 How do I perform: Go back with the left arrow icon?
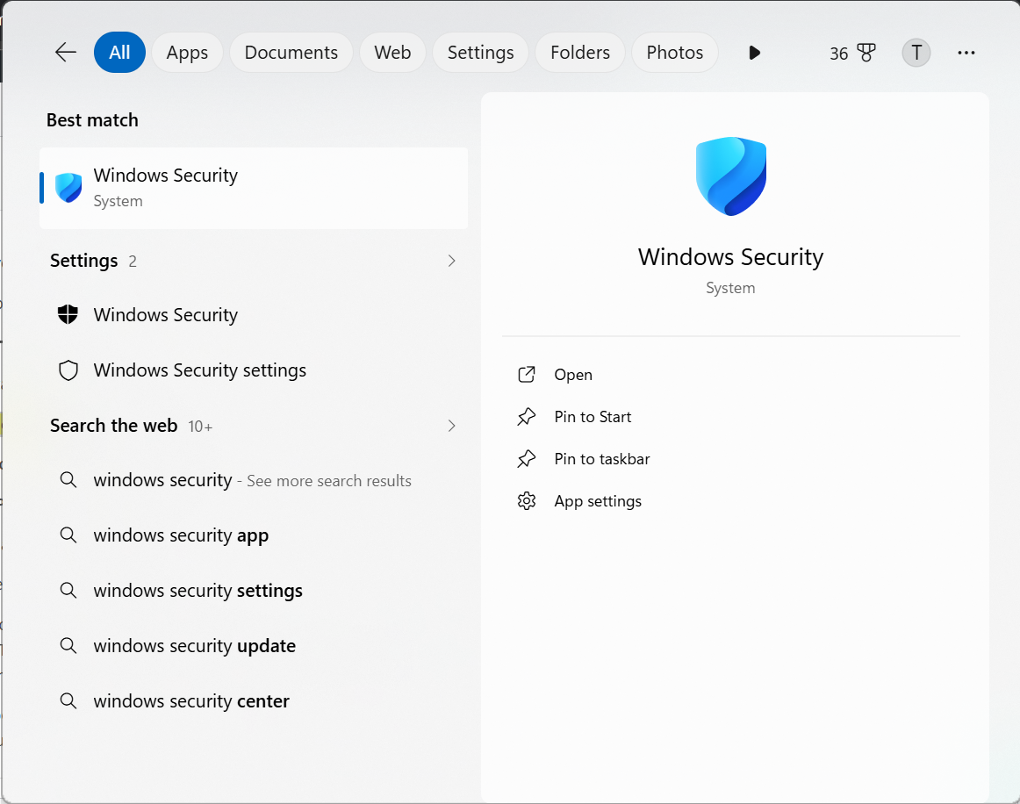66,52
